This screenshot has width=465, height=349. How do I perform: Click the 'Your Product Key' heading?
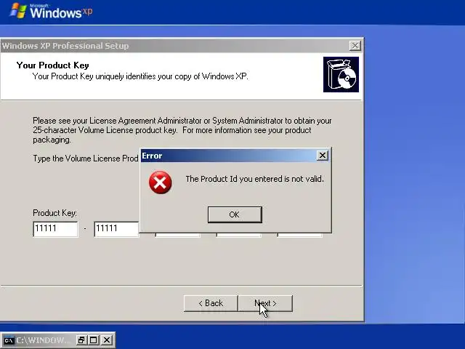(x=52, y=65)
